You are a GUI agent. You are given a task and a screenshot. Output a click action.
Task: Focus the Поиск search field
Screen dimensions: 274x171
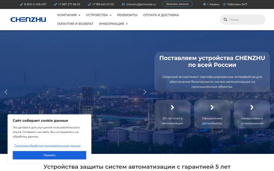(x=242, y=19)
